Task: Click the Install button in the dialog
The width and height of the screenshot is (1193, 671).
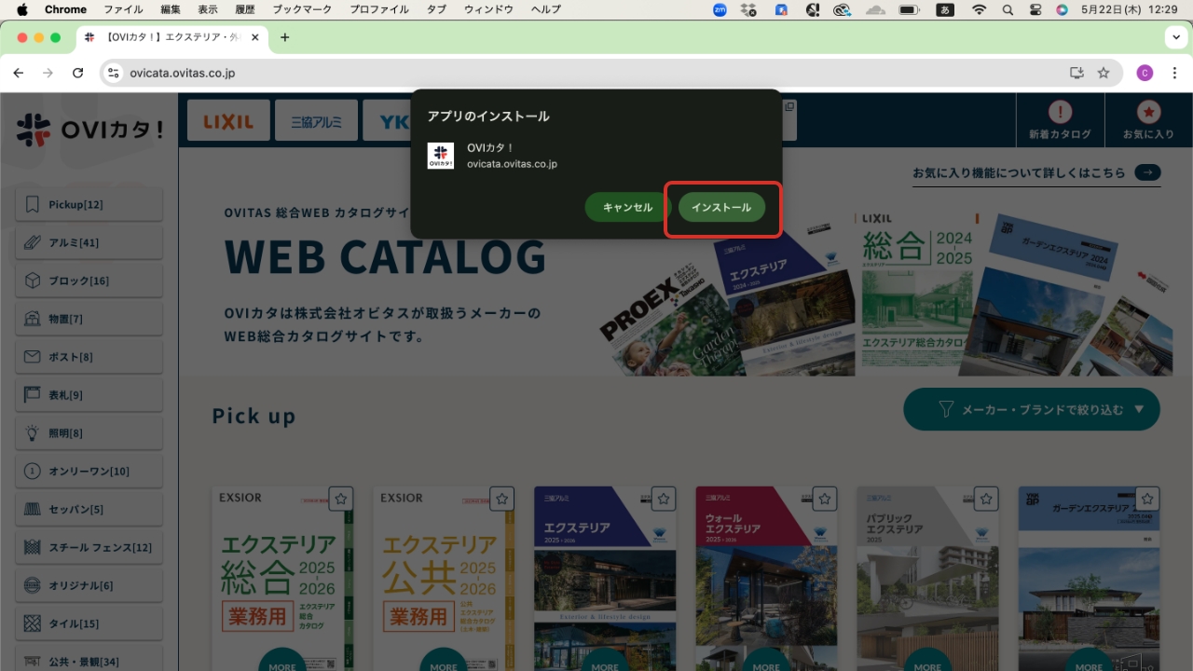Action: tap(721, 207)
